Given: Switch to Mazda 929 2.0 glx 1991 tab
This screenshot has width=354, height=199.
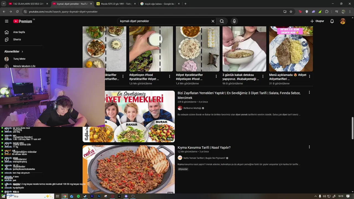Looking at the screenshot, I should 116,4.
